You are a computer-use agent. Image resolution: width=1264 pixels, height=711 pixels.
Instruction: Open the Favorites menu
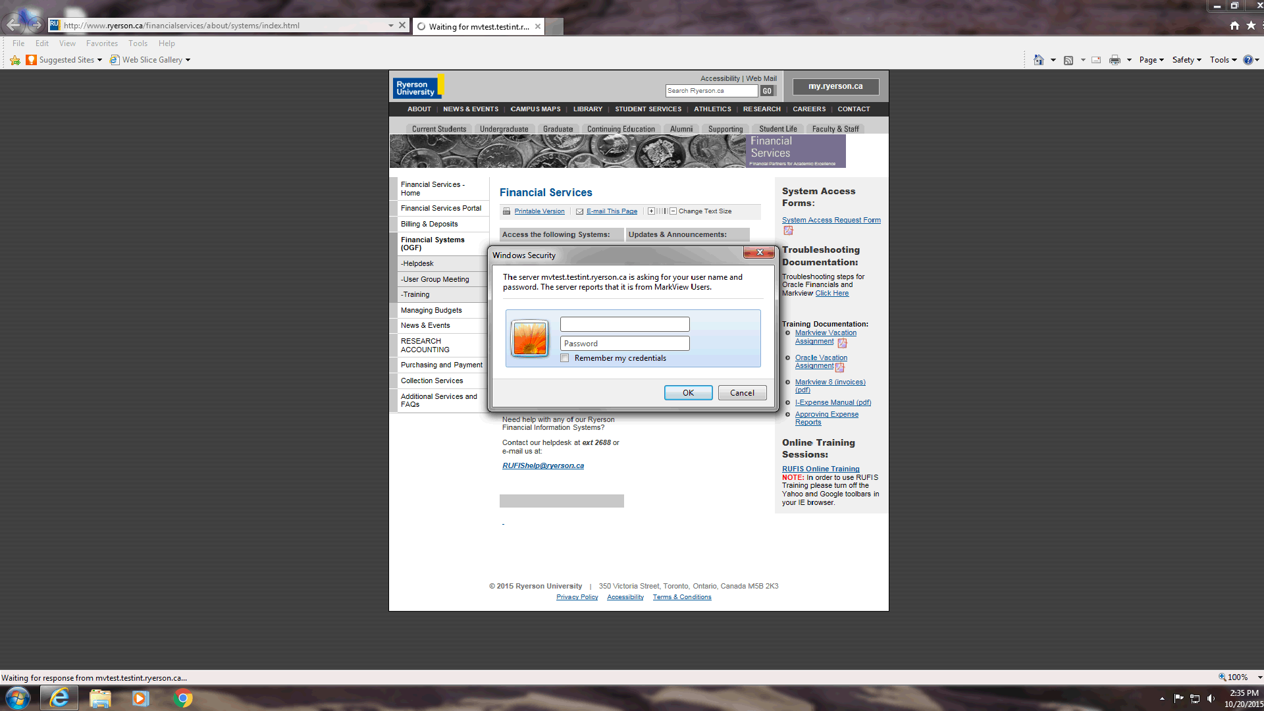[101, 43]
